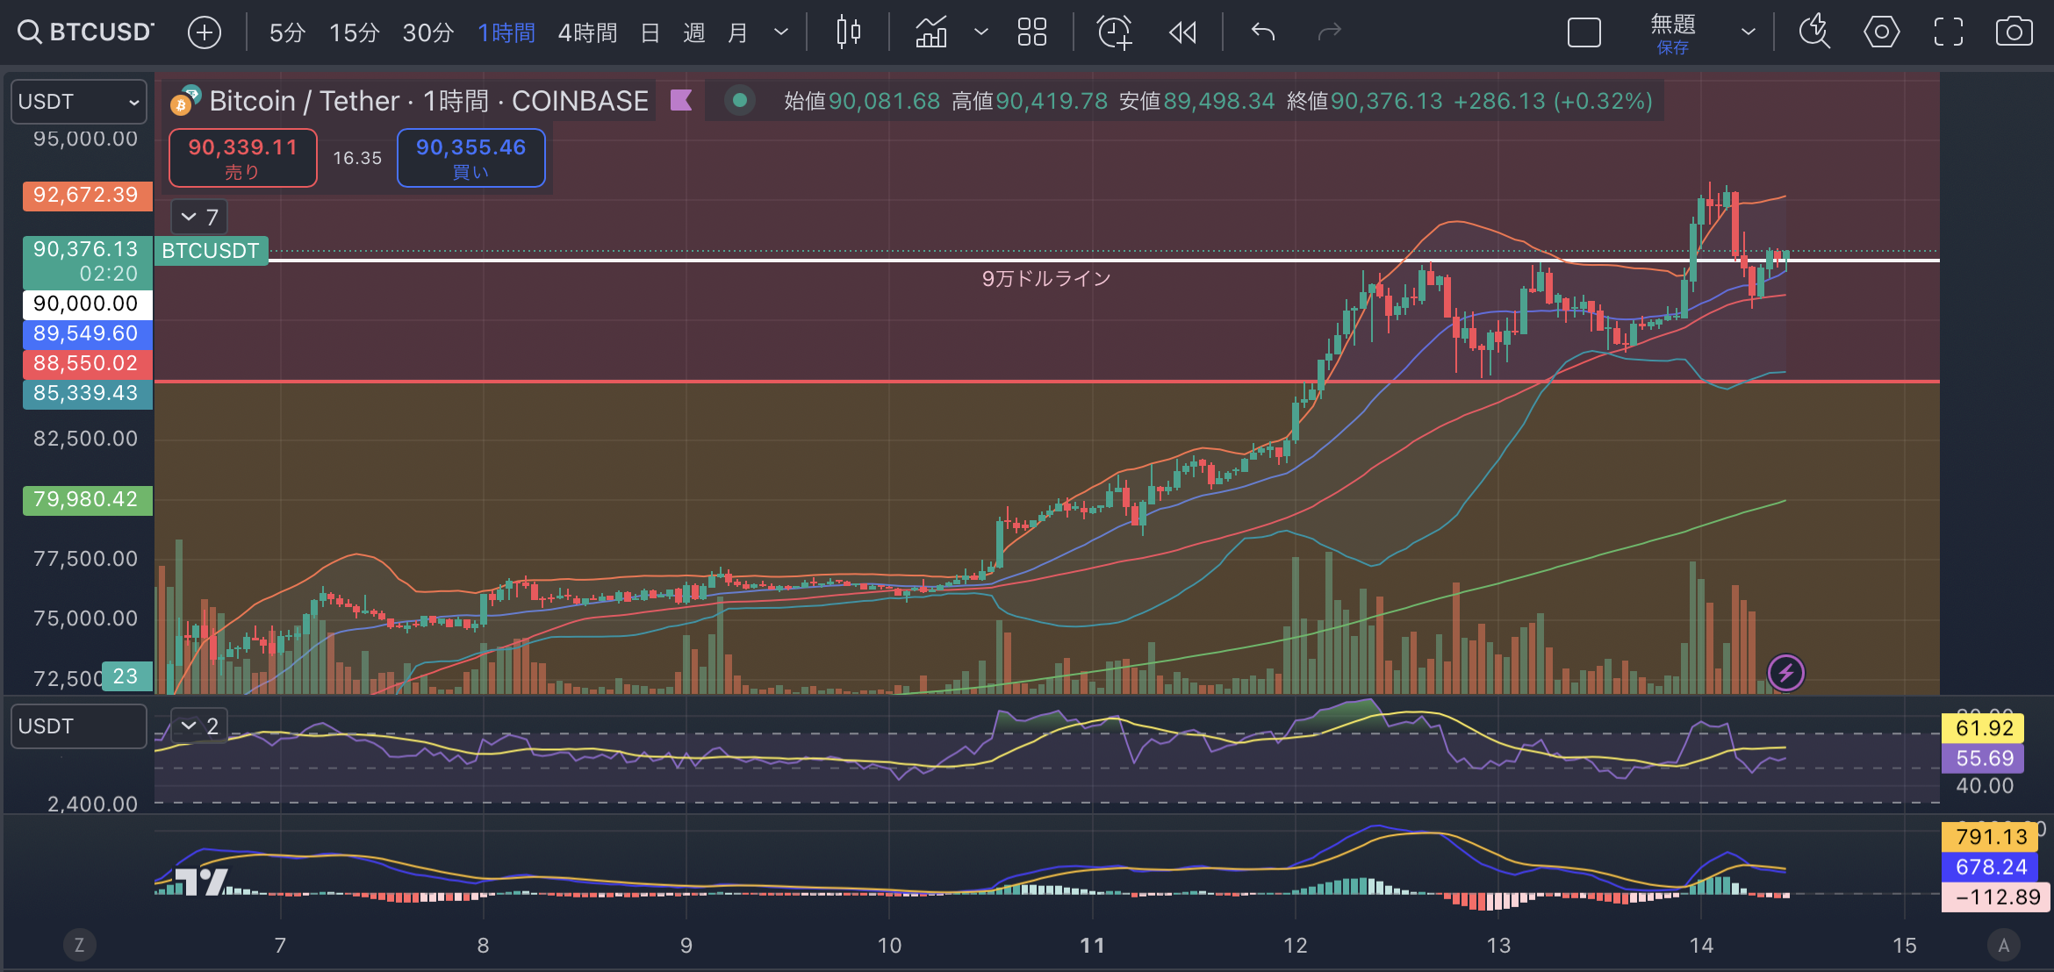This screenshot has width=2054, height=972.
Task: Enter fullscreen mode
Action: click(x=1948, y=32)
